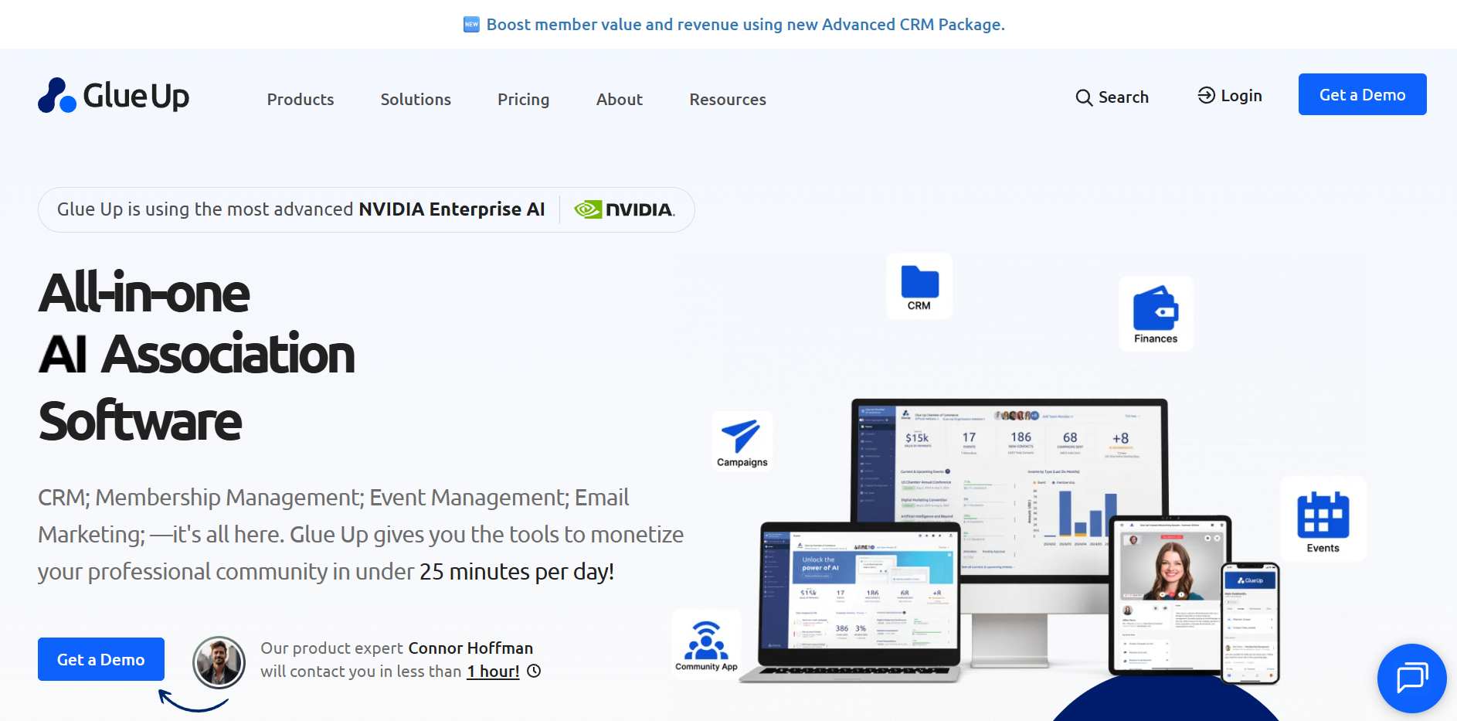Open the About menu item
The image size is (1457, 721).
coord(619,100)
